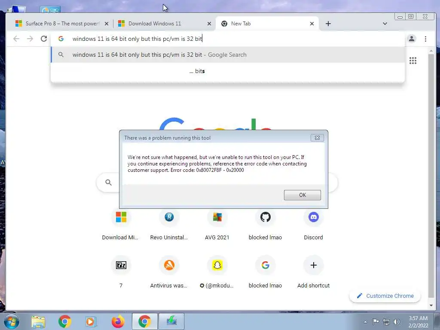Open the Windows Start orb
This screenshot has width=440, height=330.
tap(12, 321)
